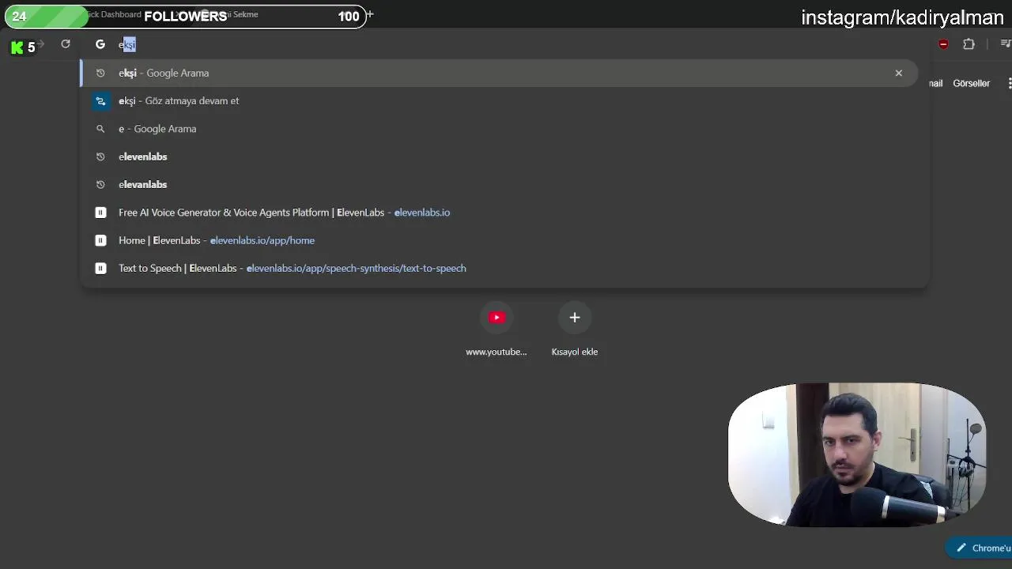Click the www.youtube... shortcut label

(497, 352)
